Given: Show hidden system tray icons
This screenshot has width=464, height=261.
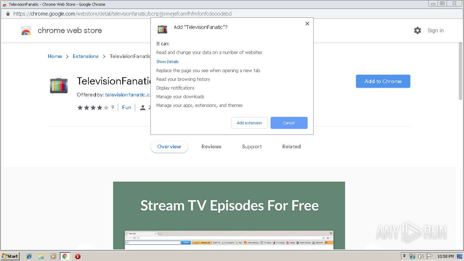Looking at the screenshot, I should [405, 256].
